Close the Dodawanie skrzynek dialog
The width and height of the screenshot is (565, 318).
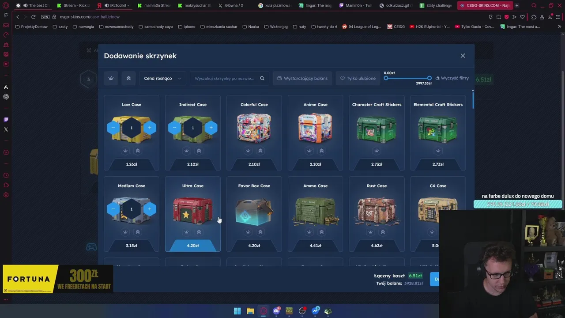(463, 56)
